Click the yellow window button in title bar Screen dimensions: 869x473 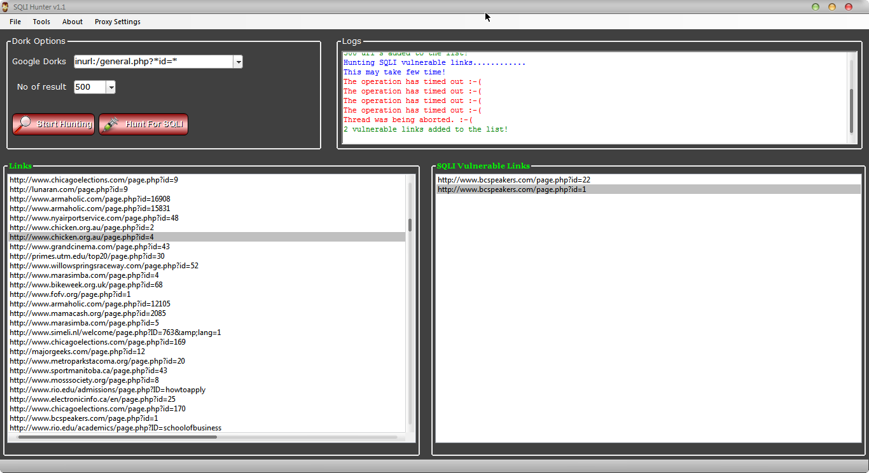832,7
